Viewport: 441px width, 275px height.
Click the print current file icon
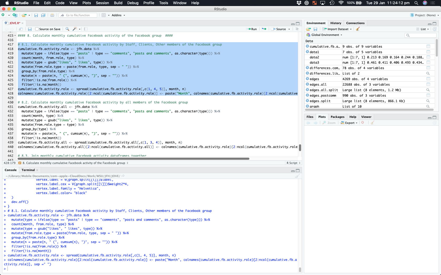[52, 15]
